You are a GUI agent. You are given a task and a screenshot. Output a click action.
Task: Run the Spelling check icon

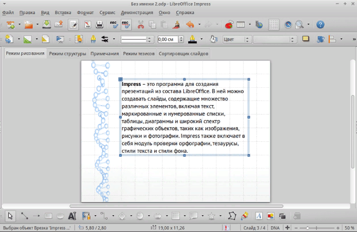[114, 24]
